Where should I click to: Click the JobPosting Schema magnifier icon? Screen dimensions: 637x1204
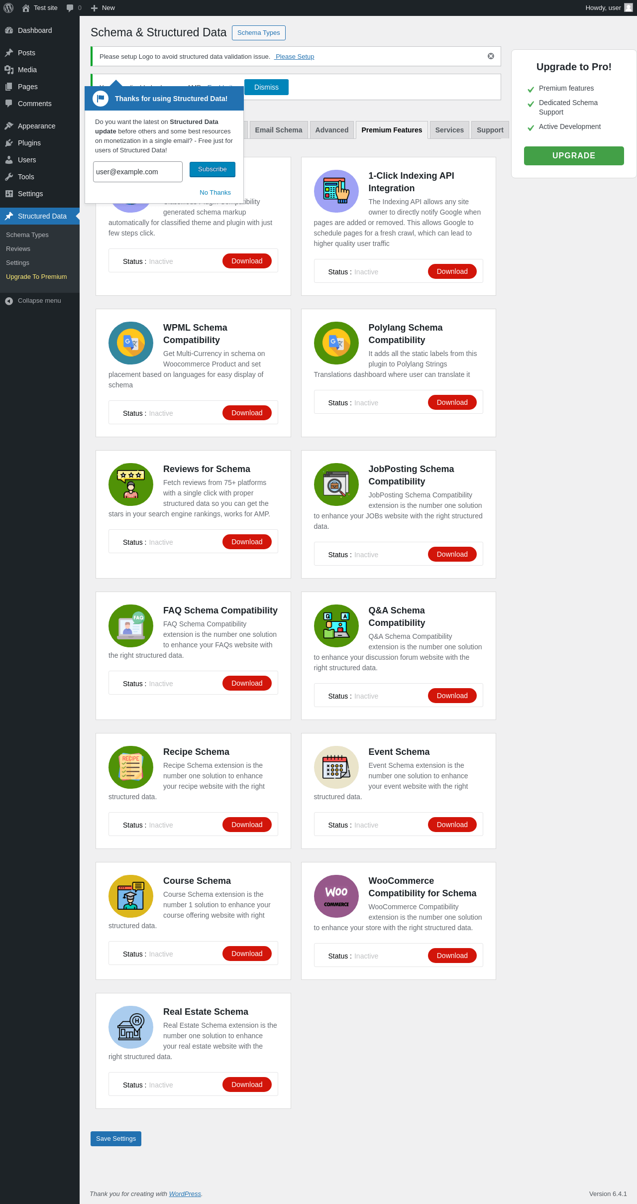point(336,484)
